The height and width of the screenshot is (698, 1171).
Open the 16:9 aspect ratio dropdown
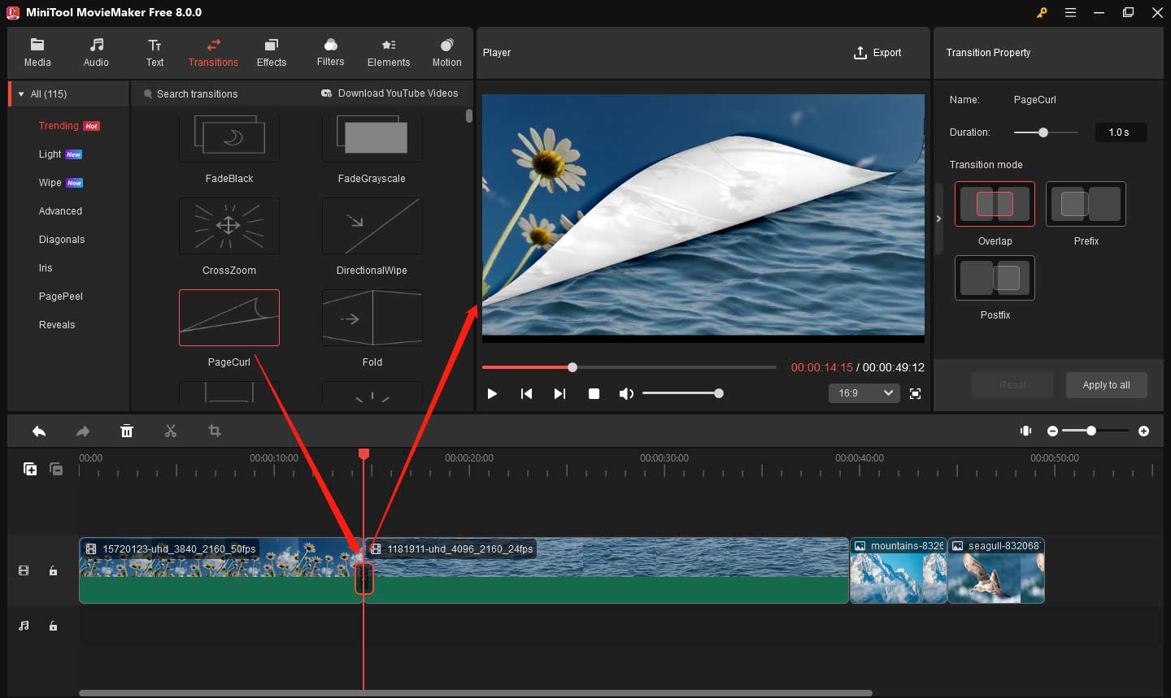pyautogui.click(x=864, y=393)
